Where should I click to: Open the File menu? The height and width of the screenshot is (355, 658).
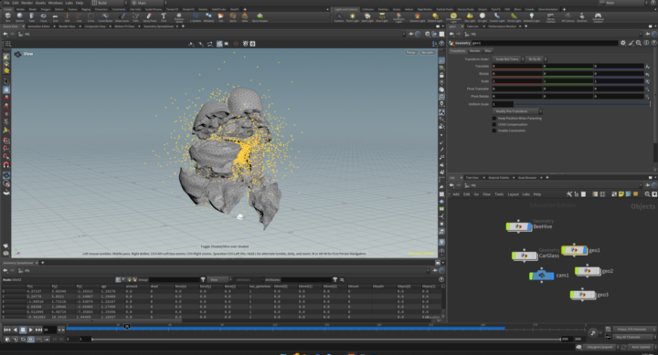[6, 3]
